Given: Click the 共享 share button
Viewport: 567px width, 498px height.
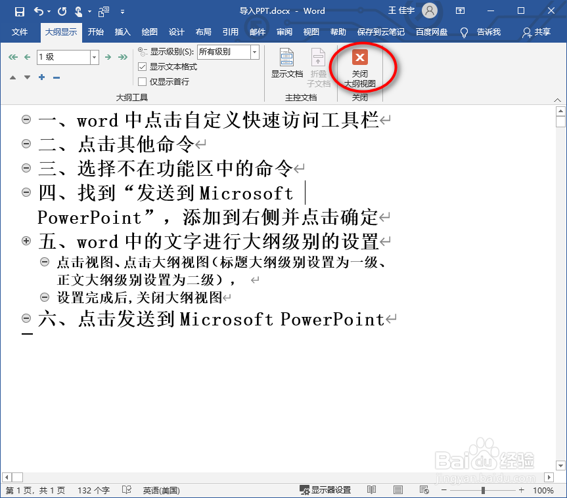Looking at the screenshot, I should coord(536,32).
